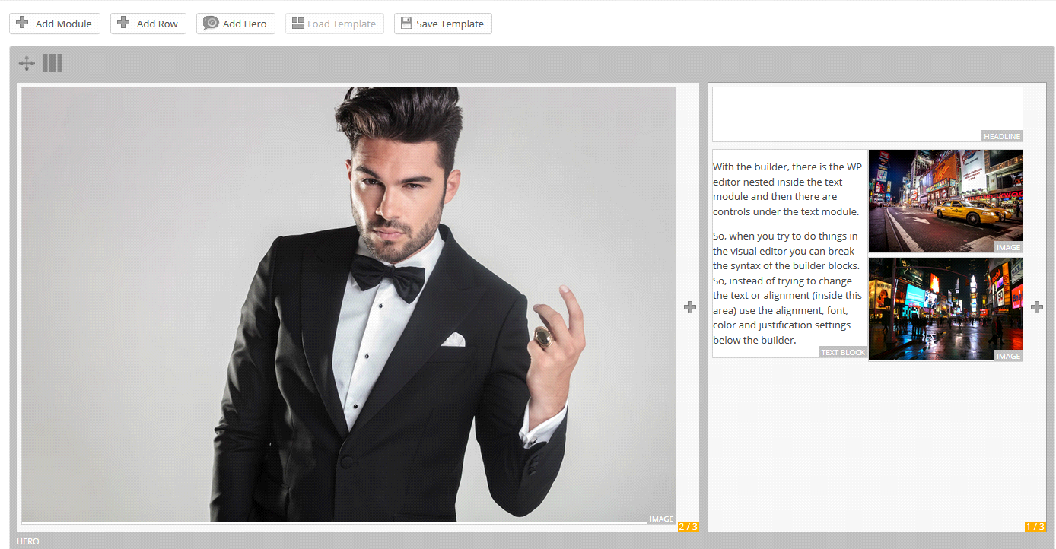Screen dimensions: 1056x549
Task: Select the empty Headline module
Action: (867, 114)
